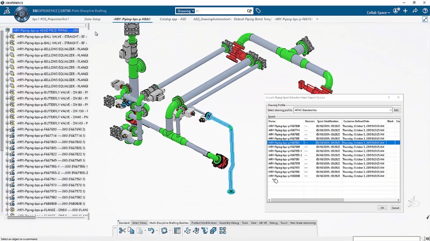Click the 3D axis compass in viewport corner
This screenshot has height=241, width=430.
(413, 202)
